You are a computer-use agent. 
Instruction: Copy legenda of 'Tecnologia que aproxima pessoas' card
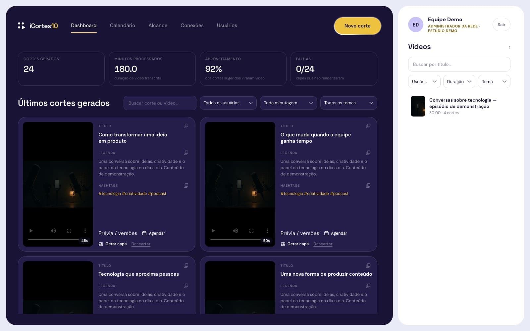(x=186, y=286)
